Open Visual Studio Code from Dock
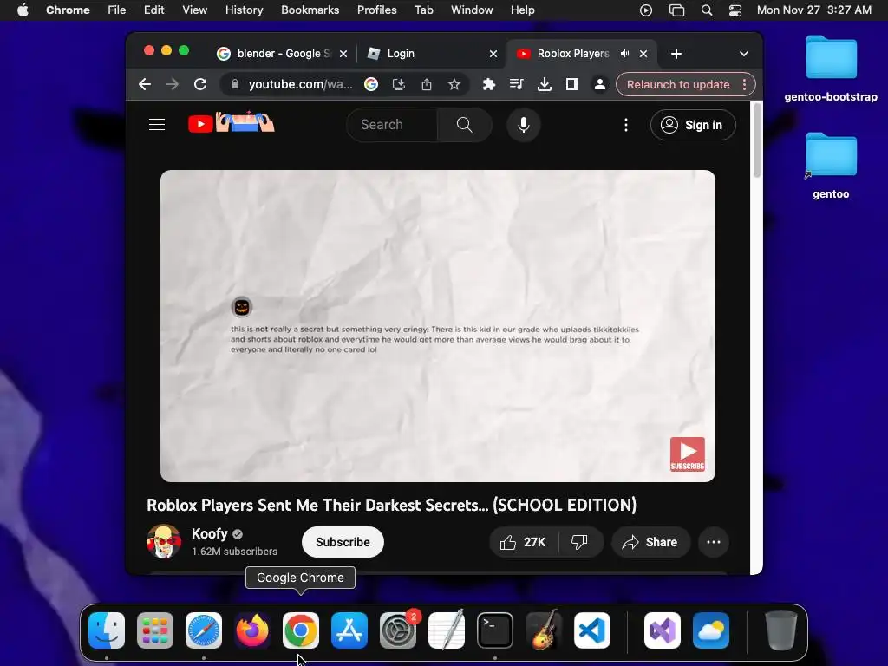Screen dimensions: 888x666 591,630
